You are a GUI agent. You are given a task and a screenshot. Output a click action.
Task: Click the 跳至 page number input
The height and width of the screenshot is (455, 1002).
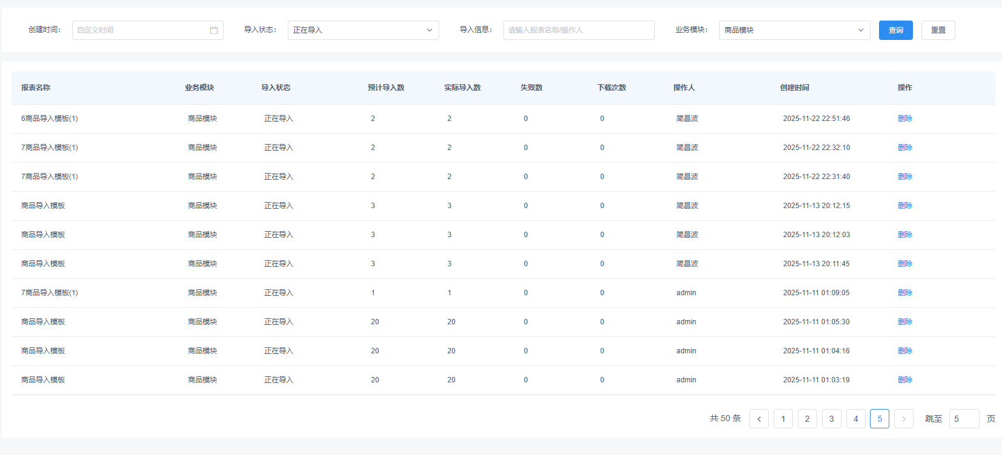pyautogui.click(x=963, y=419)
